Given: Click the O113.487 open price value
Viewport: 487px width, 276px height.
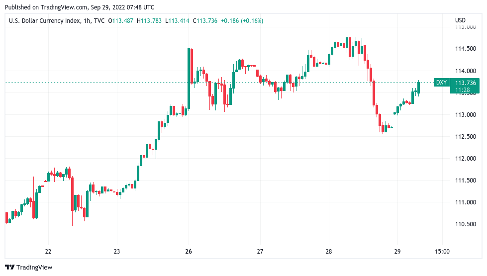Looking at the screenshot, I should 123,20.
